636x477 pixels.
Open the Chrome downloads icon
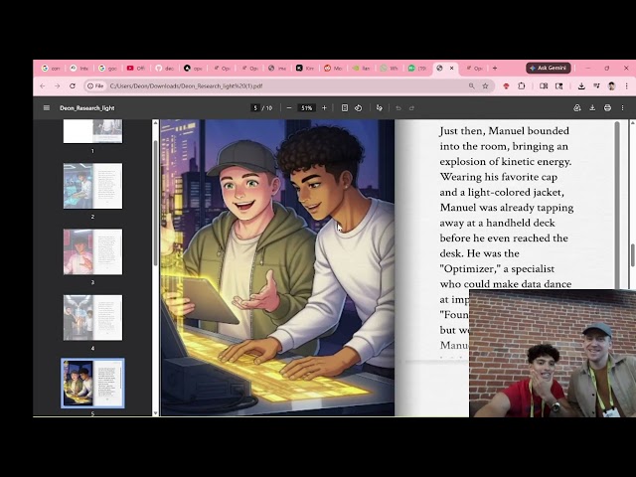point(581,86)
